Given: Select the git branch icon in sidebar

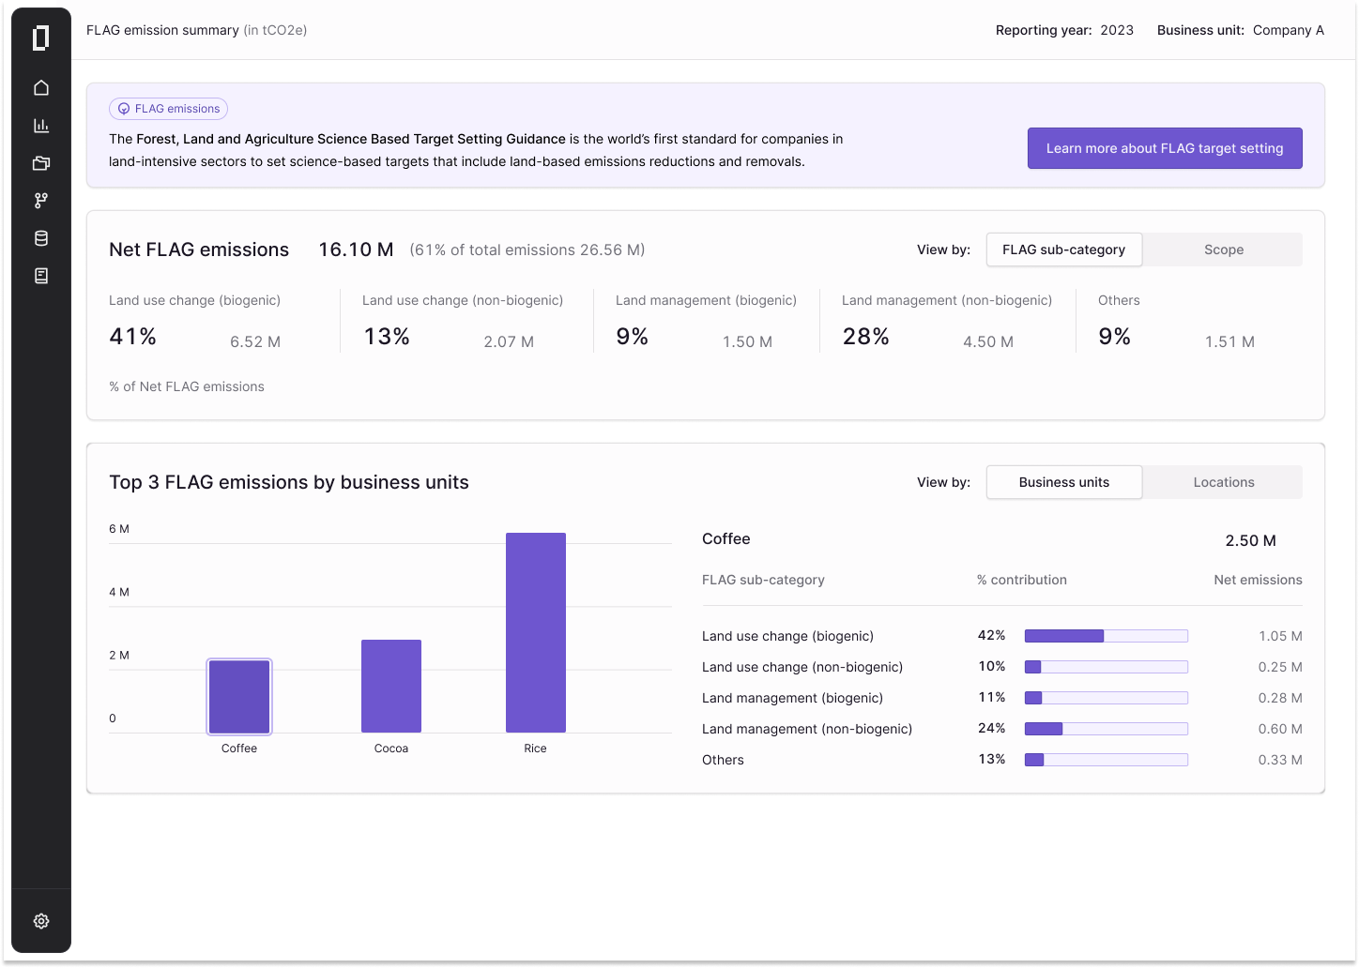Looking at the screenshot, I should click(41, 201).
